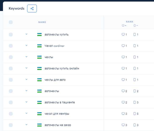Click the RANK column header
The image size is (154, 131).
tap(130, 22)
